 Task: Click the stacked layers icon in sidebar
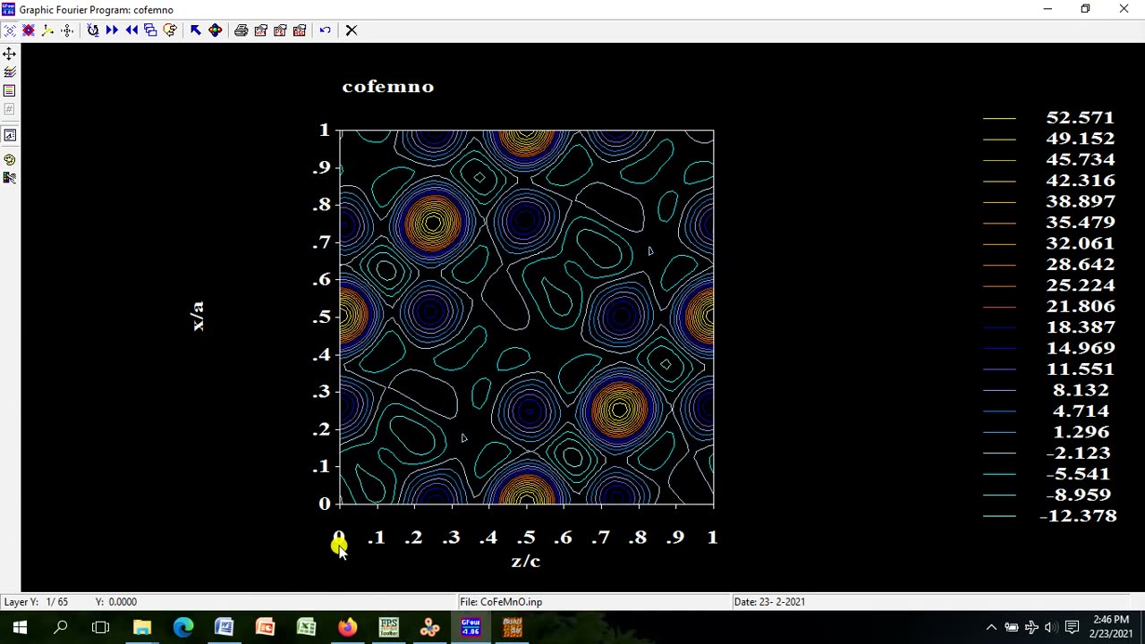(10, 72)
